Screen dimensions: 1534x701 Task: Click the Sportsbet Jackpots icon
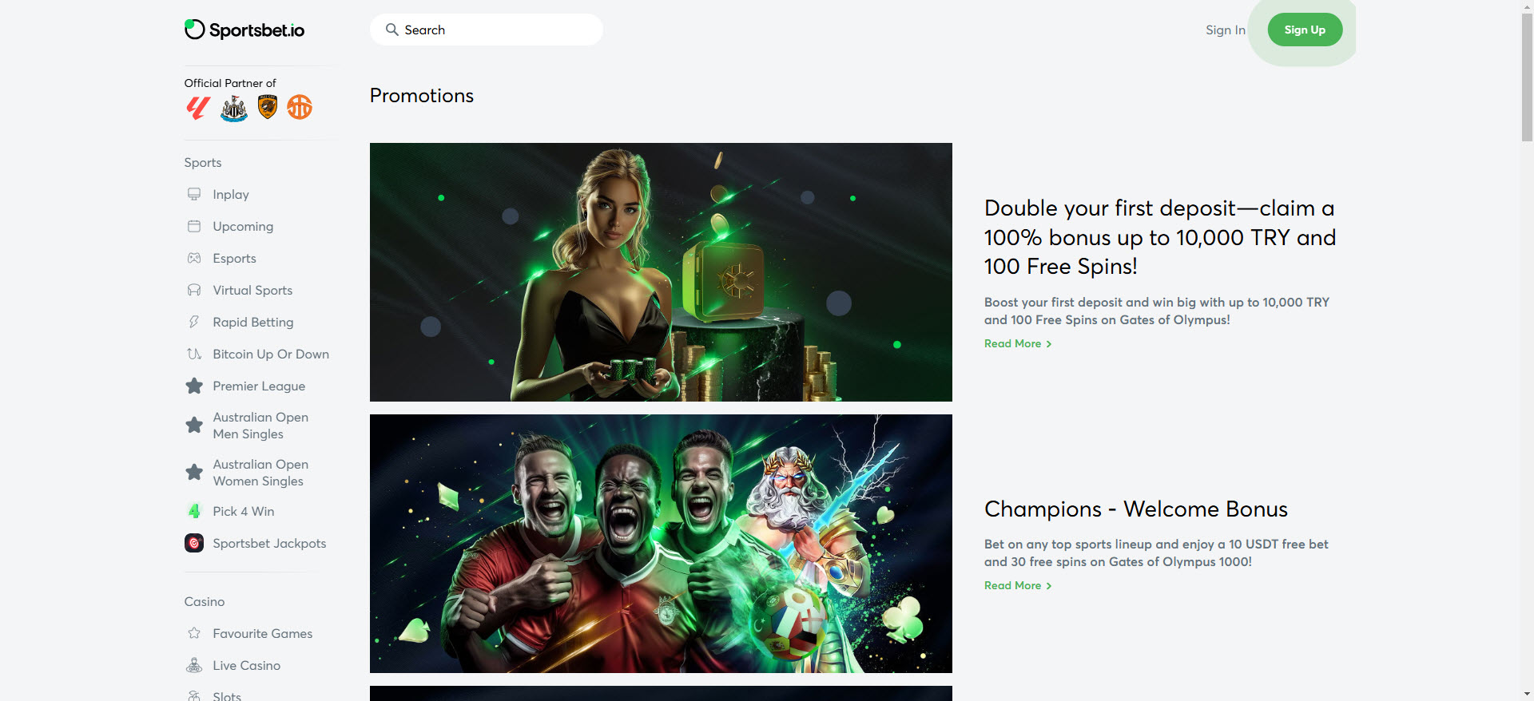[194, 543]
